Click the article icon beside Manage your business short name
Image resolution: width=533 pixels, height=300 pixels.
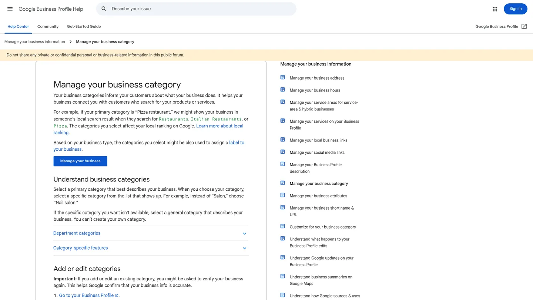[x=282, y=207]
